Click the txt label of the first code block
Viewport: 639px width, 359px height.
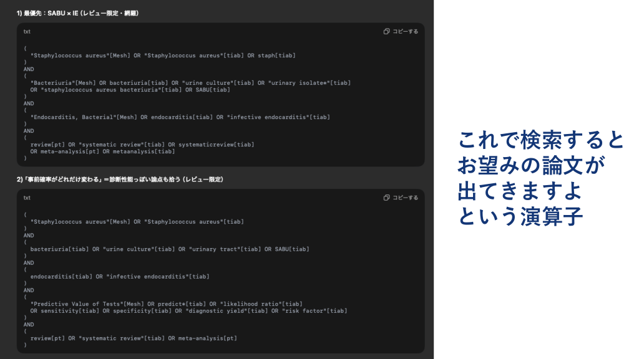coord(27,31)
